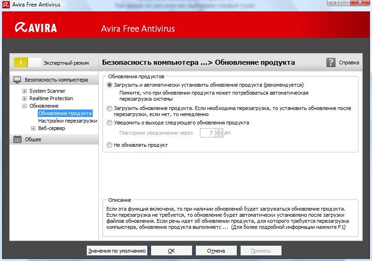Image resolution: width=372 pixels, height=261 pixels.
Task: Click the Описание text about update function
Action: [227, 218]
